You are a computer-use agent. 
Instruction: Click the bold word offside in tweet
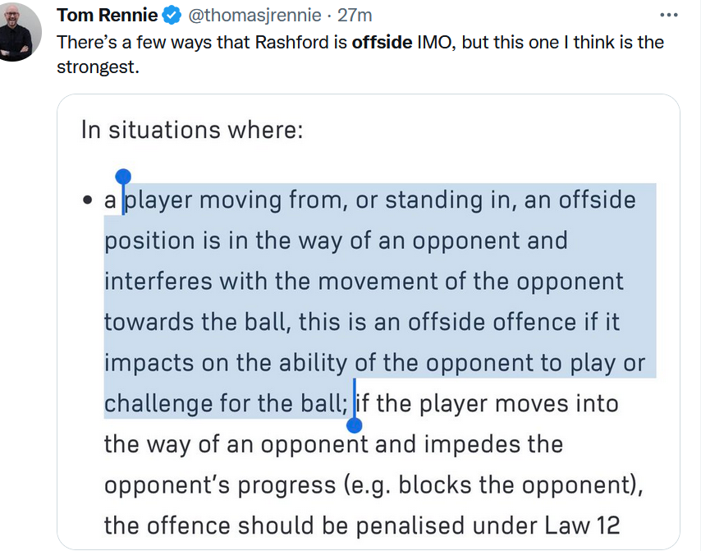pyautogui.click(x=382, y=42)
